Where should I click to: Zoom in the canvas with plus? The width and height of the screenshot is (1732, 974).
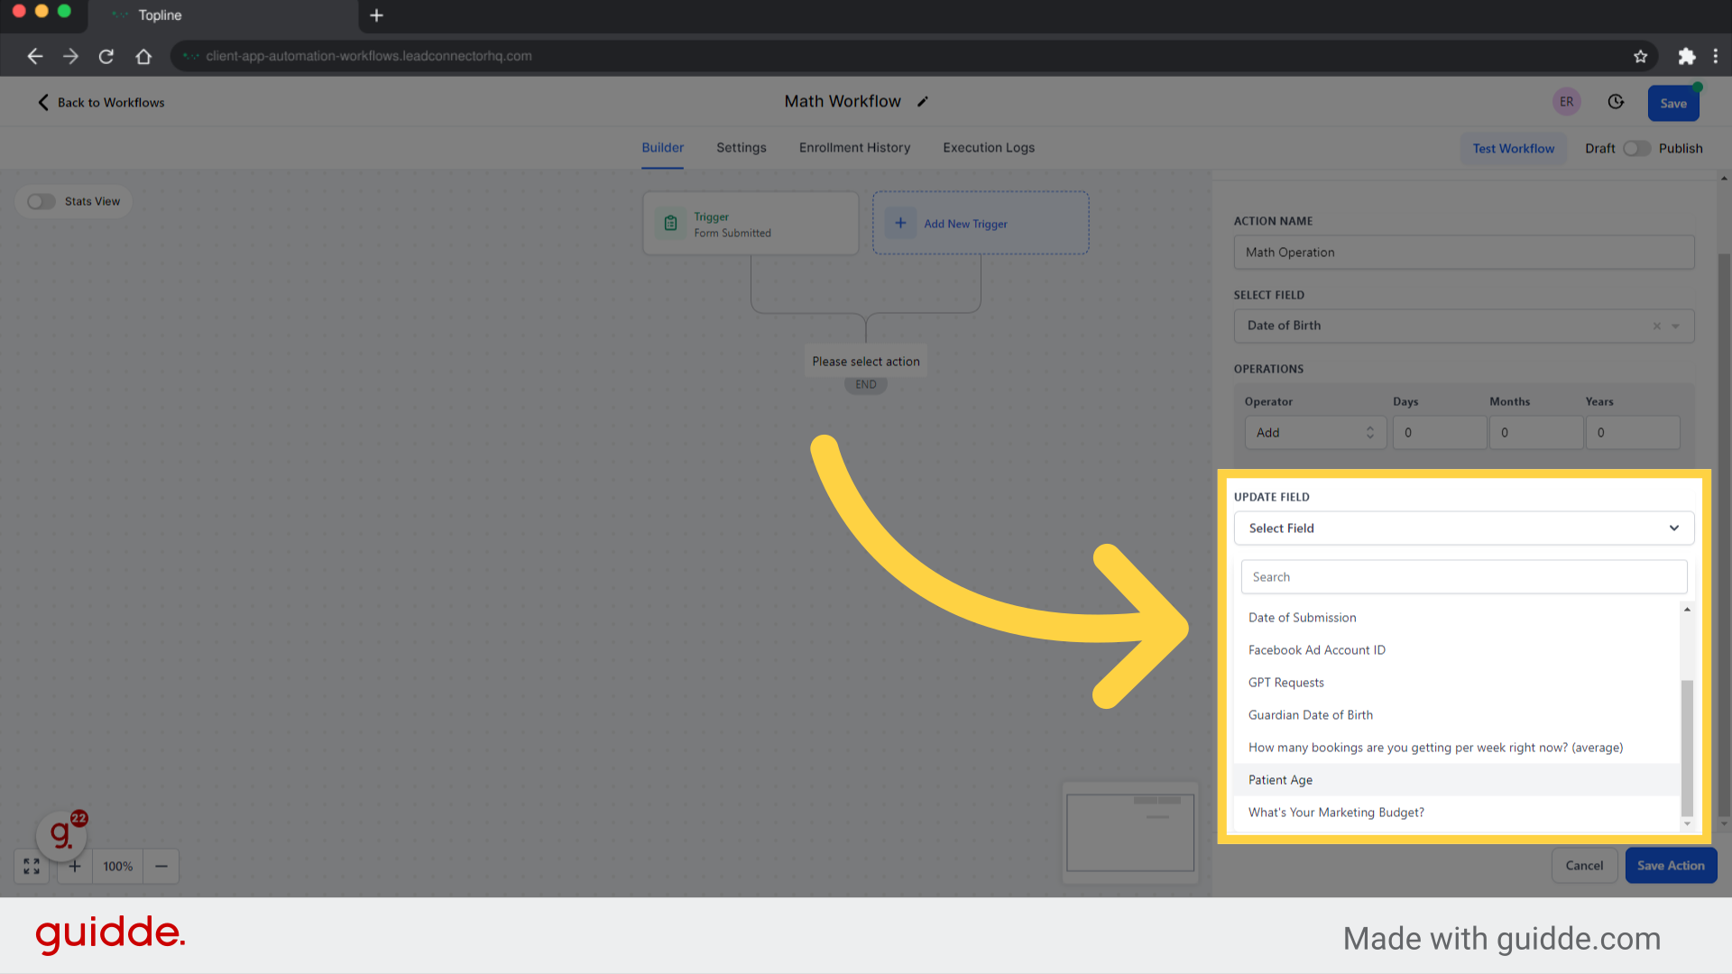(75, 867)
